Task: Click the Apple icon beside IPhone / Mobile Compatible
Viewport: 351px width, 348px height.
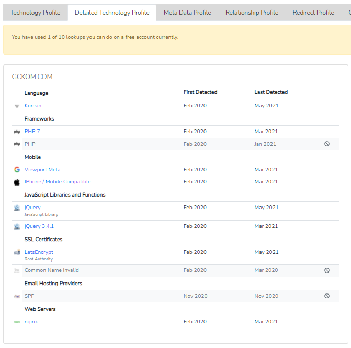Action: (17, 182)
